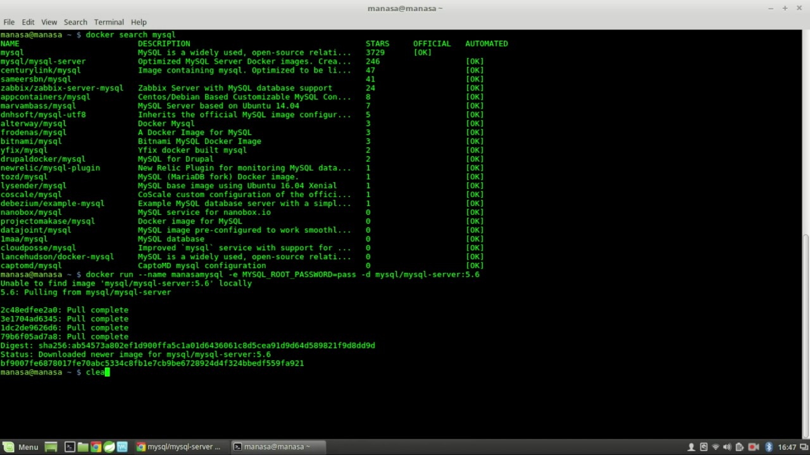The height and width of the screenshot is (455, 810).
Task: Click the 'centurylink/mysql' row name
Action: pyautogui.click(x=40, y=70)
